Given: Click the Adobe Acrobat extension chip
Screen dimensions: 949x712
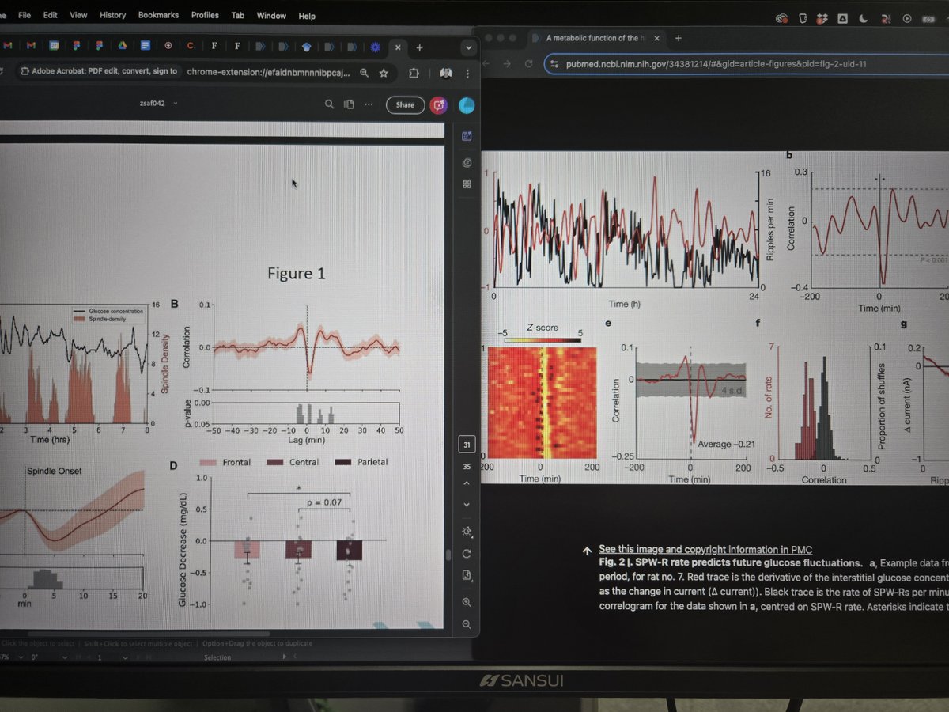Looking at the screenshot, I should pyautogui.click(x=101, y=71).
